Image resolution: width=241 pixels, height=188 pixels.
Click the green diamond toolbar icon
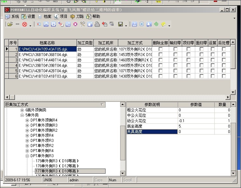point(156,24)
